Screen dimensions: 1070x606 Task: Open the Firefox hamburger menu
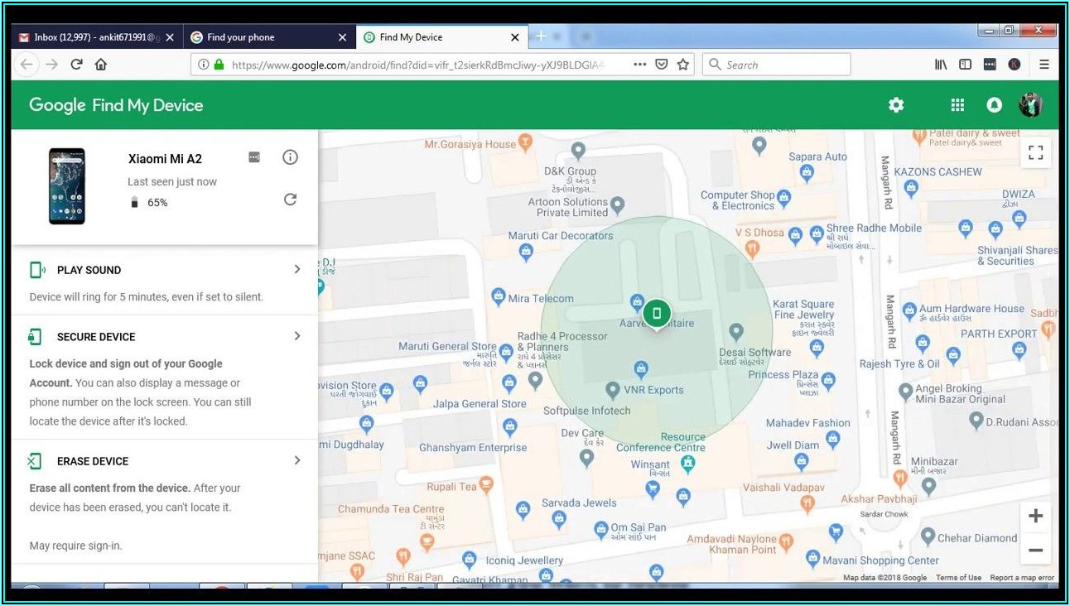1043,65
